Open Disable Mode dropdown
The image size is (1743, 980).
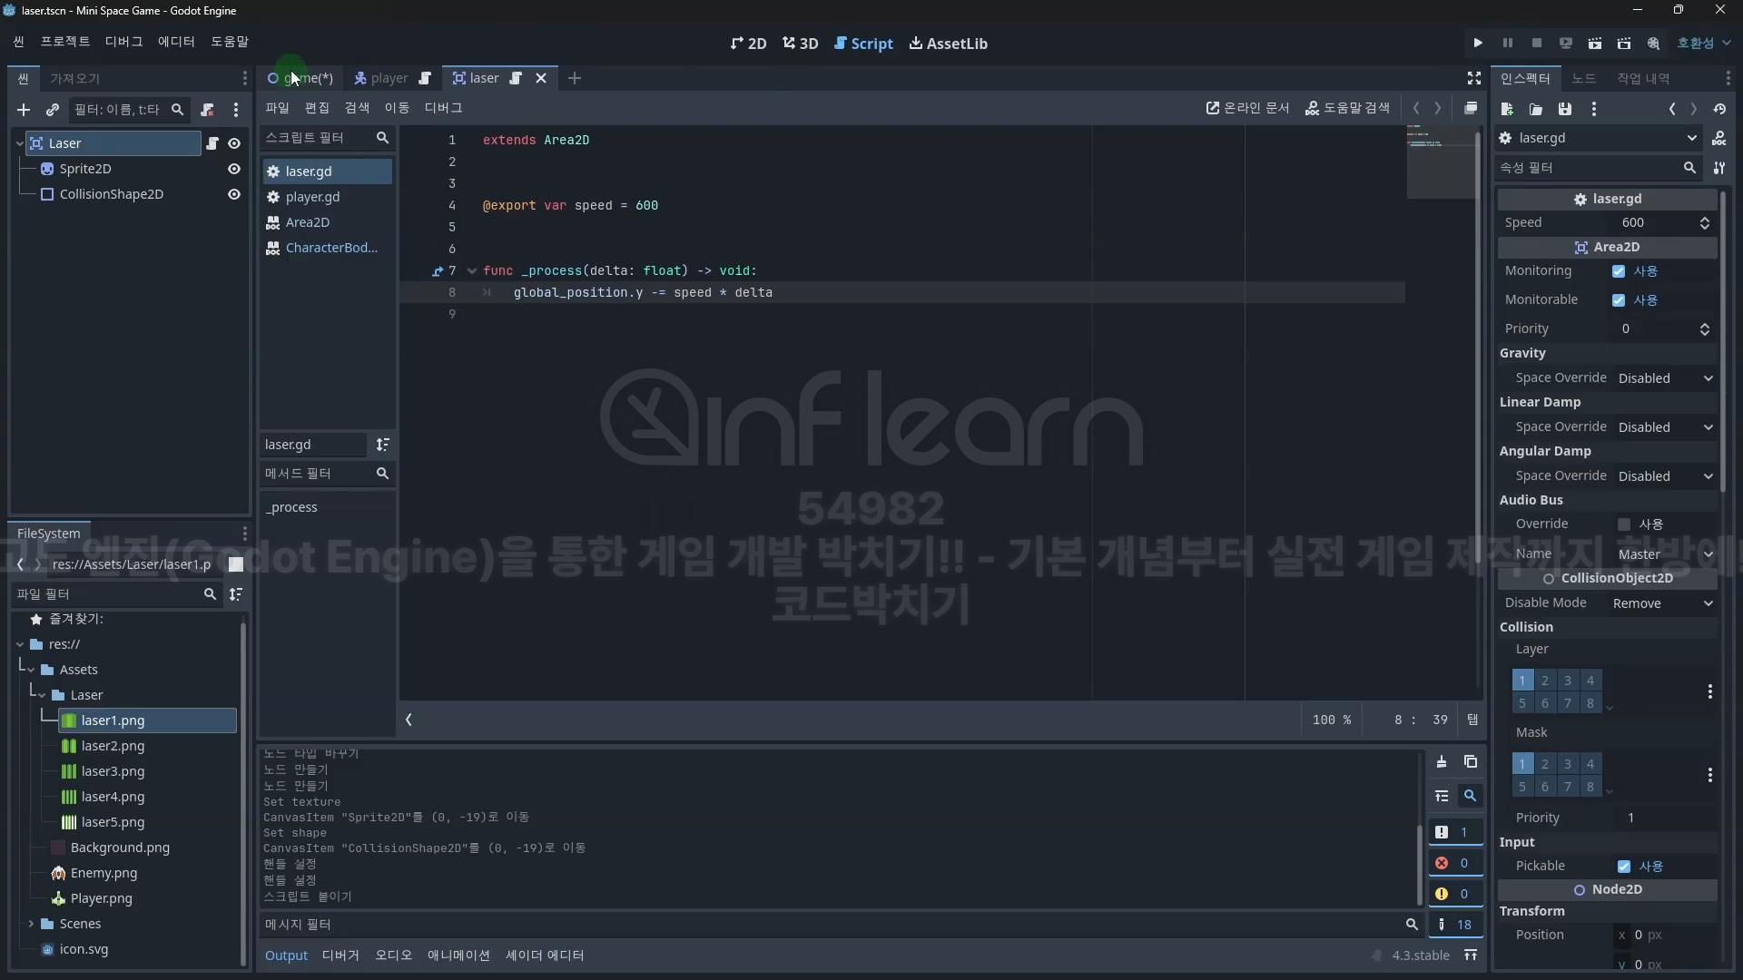click(x=1663, y=603)
